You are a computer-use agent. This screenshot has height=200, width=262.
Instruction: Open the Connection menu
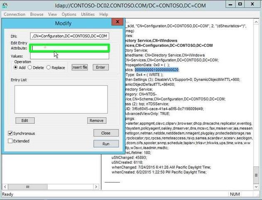point(15,15)
